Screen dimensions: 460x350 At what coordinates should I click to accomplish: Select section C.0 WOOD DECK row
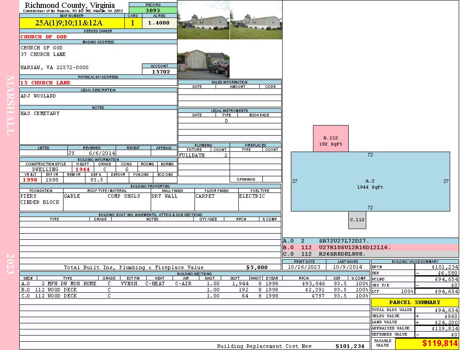195,296
